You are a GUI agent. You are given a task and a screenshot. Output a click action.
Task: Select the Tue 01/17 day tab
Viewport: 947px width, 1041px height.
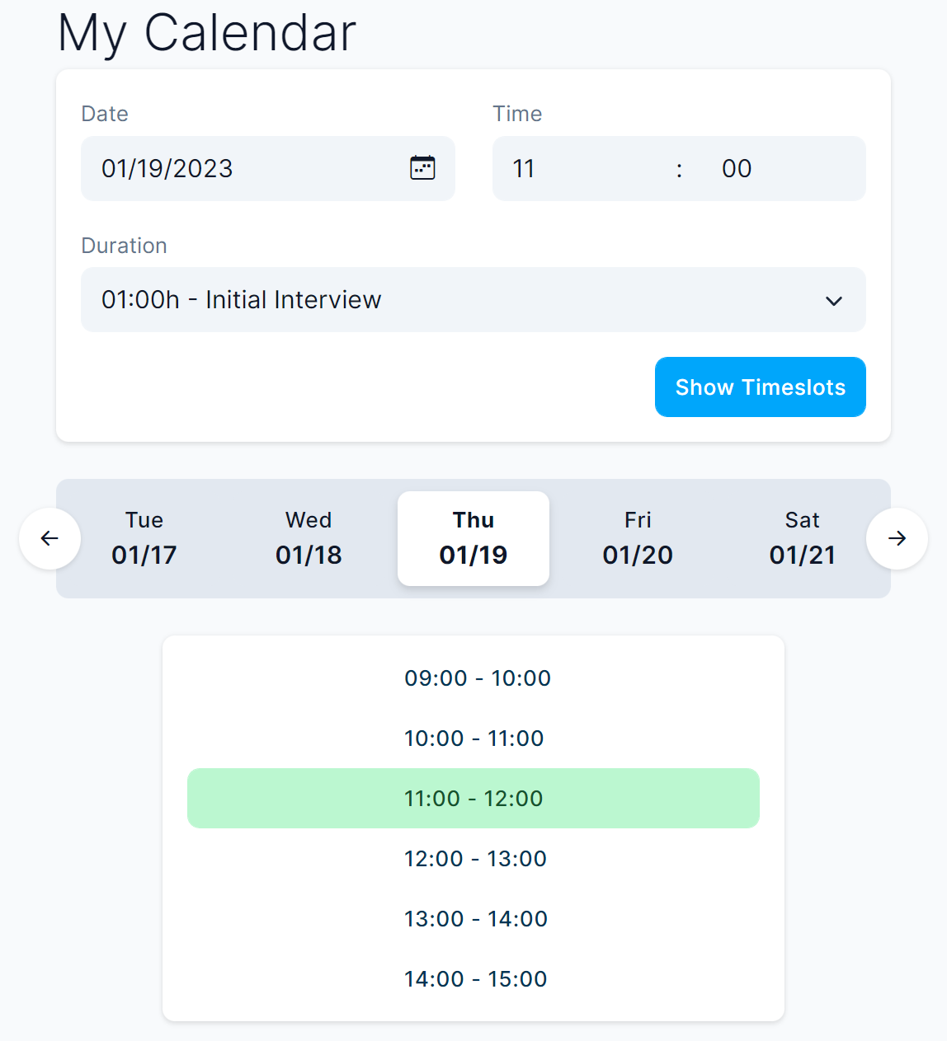[x=144, y=538]
